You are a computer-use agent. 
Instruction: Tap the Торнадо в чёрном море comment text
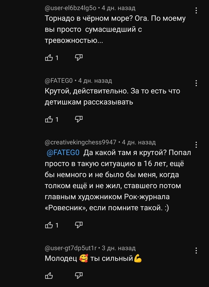115,29
